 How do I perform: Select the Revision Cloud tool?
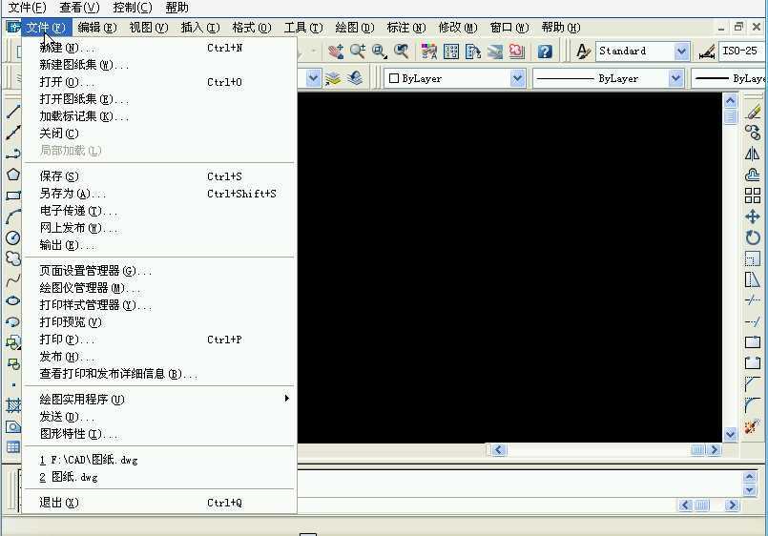tap(13, 258)
